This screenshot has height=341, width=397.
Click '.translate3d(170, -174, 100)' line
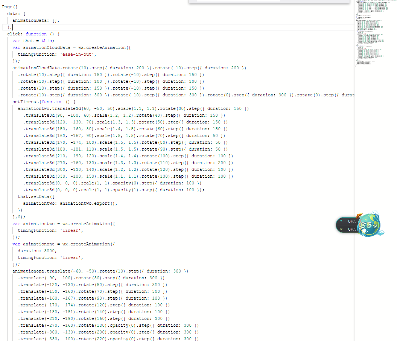coord(125,143)
